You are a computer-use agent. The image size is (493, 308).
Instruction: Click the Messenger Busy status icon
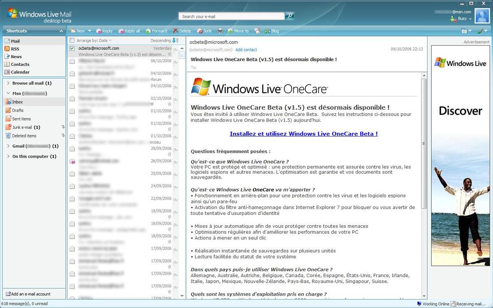pyautogui.click(x=453, y=19)
